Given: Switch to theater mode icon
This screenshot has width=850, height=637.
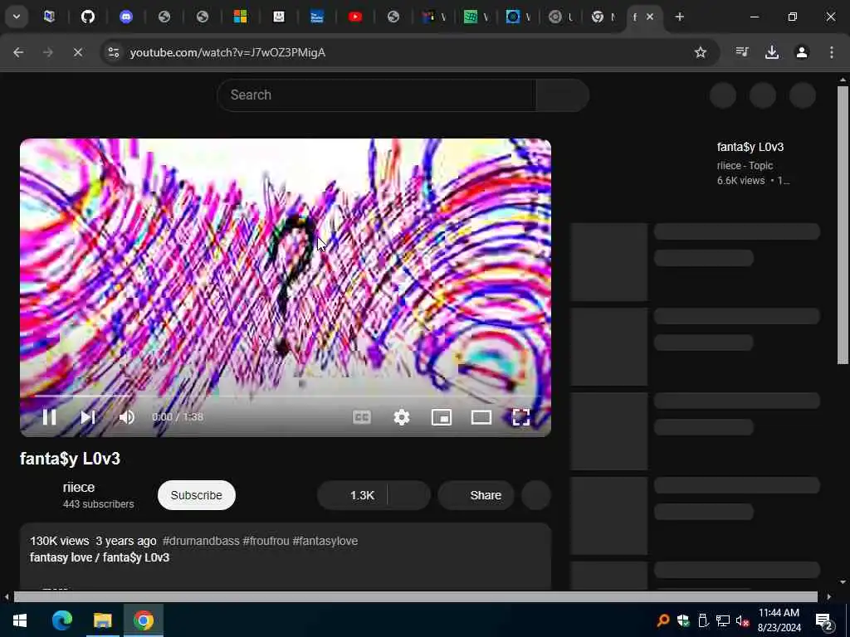Looking at the screenshot, I should click(481, 417).
